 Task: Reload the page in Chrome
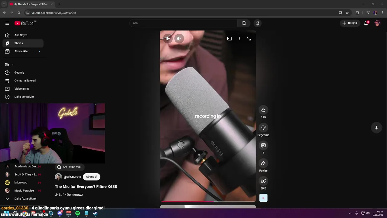click(x=19, y=13)
